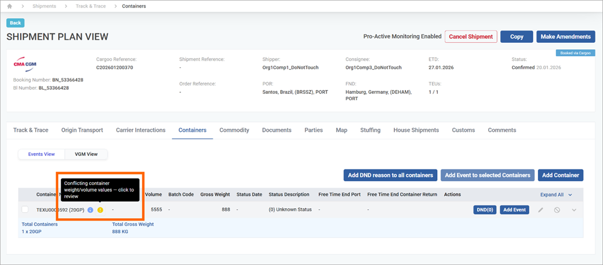Image resolution: width=603 pixels, height=265 pixels.
Task: Click the Gross Weight column header
Action: [215, 195]
